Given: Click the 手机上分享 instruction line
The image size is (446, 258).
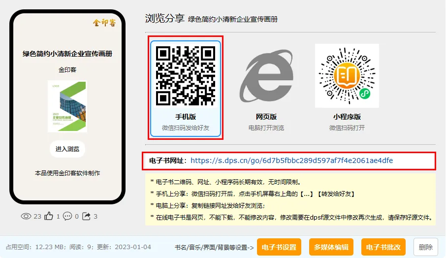Looking at the screenshot, I should coord(253,194).
